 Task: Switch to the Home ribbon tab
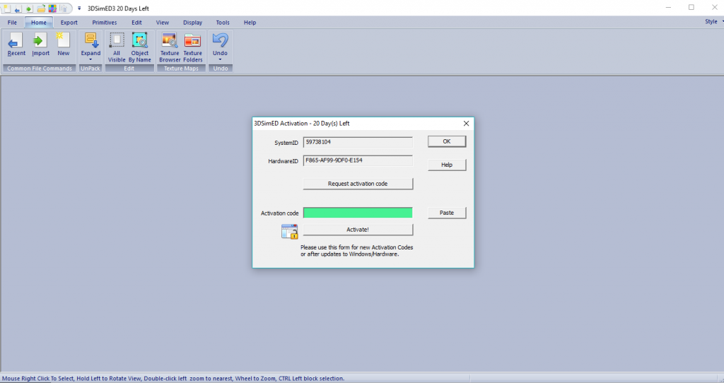(x=39, y=22)
